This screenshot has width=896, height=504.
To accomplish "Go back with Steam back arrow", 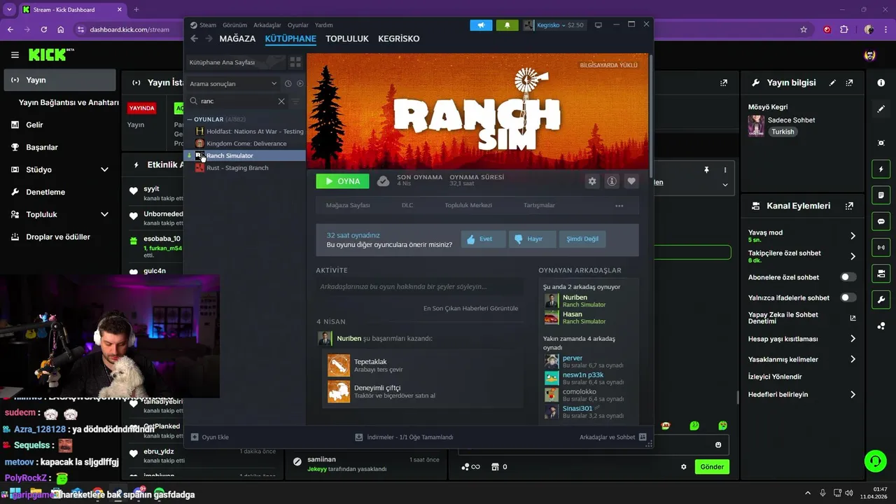I will (195, 38).
